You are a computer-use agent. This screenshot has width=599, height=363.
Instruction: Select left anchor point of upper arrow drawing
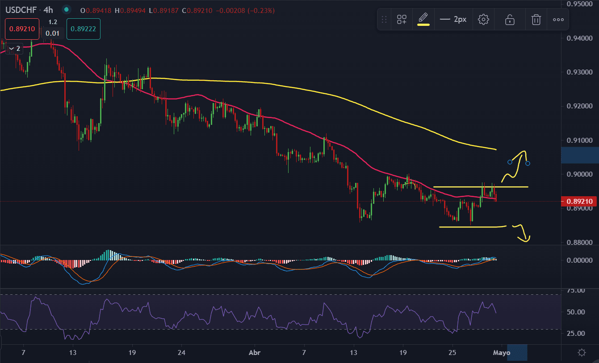coord(510,162)
